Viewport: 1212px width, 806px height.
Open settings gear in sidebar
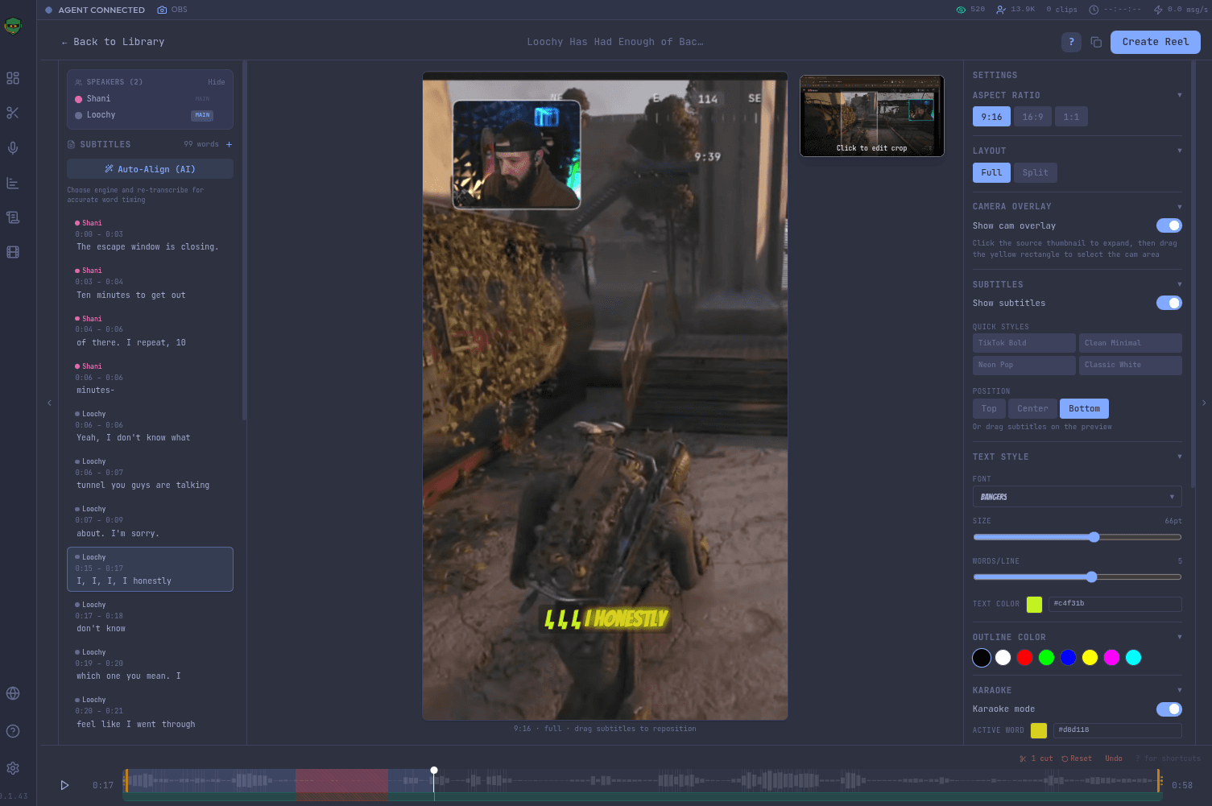point(13,768)
